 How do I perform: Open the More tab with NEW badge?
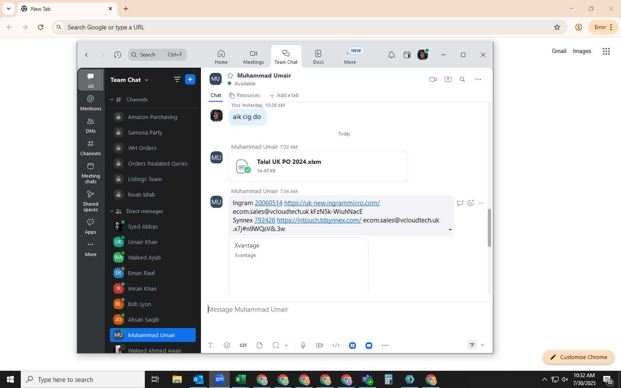pos(350,57)
